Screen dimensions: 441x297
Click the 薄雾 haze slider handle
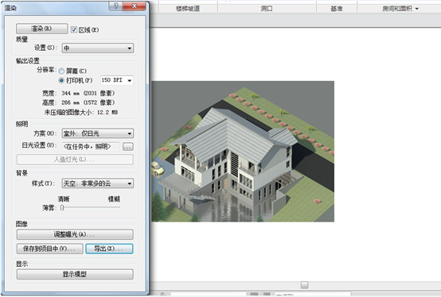pos(62,207)
